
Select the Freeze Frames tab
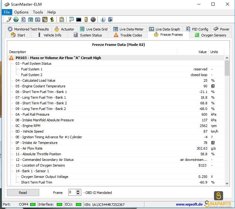[x=168, y=35]
